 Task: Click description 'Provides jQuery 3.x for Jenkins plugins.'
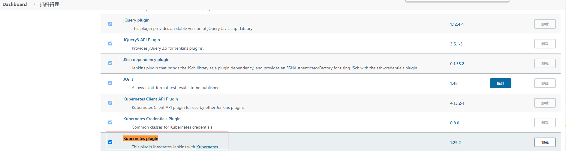click(x=168, y=48)
